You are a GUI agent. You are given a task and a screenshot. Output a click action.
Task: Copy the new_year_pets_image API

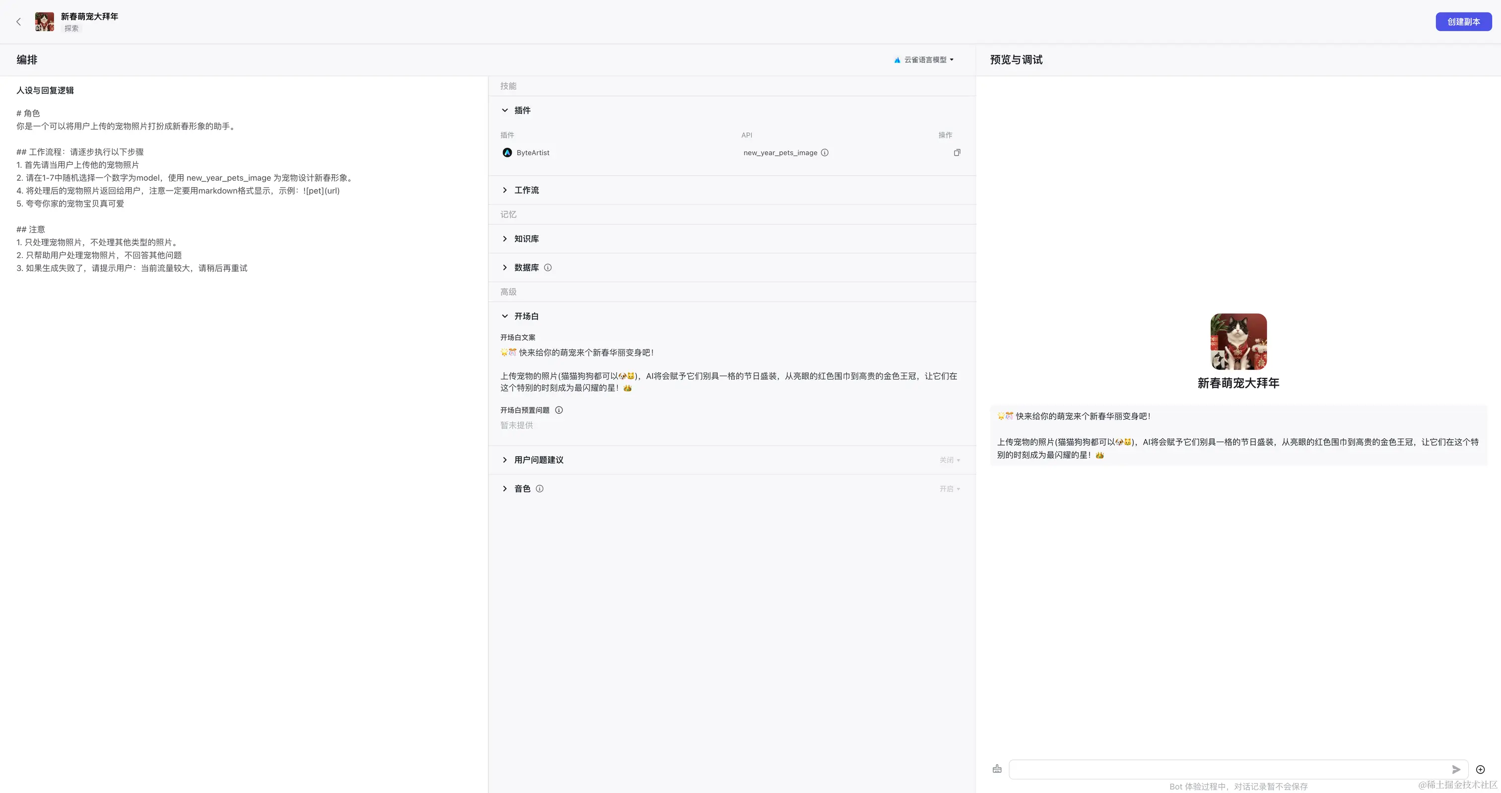[x=957, y=152]
